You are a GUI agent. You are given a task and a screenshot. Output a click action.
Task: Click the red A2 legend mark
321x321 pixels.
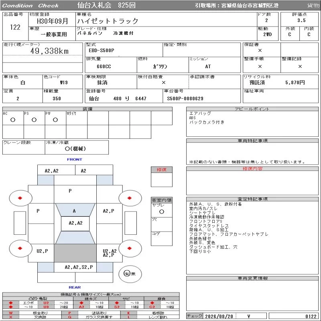(81, 307)
